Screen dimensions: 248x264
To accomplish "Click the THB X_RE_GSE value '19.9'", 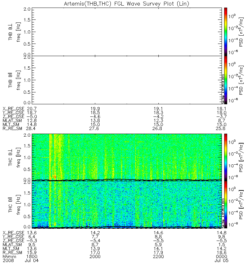I will [x=95, y=109].
